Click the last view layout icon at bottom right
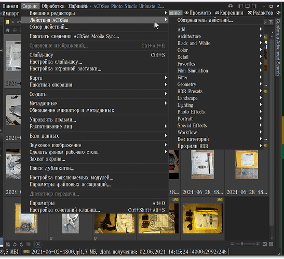 (271, 244)
